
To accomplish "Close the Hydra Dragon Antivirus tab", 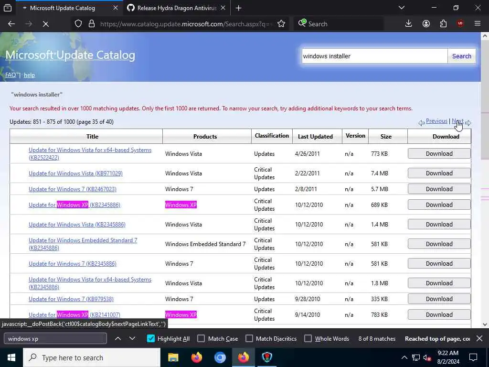I will pyautogui.click(x=223, y=8).
